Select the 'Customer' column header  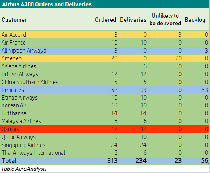point(15,20)
